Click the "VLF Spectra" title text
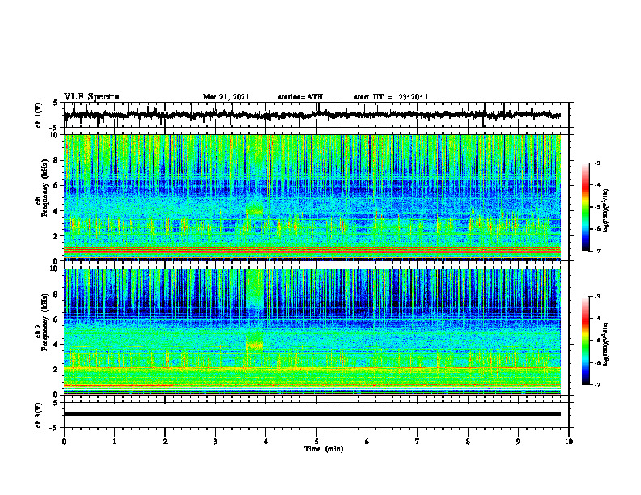Screen dimensions: 641x495 pos(91,97)
